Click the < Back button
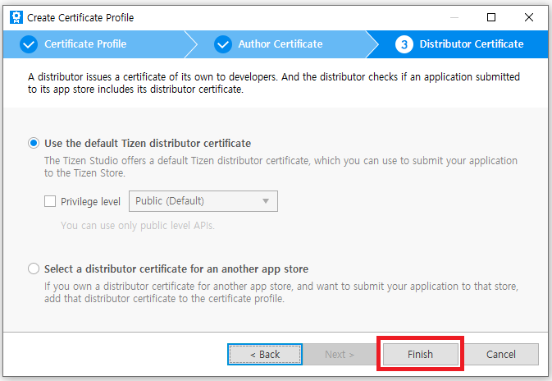The width and height of the screenshot is (552, 381). 265,354
